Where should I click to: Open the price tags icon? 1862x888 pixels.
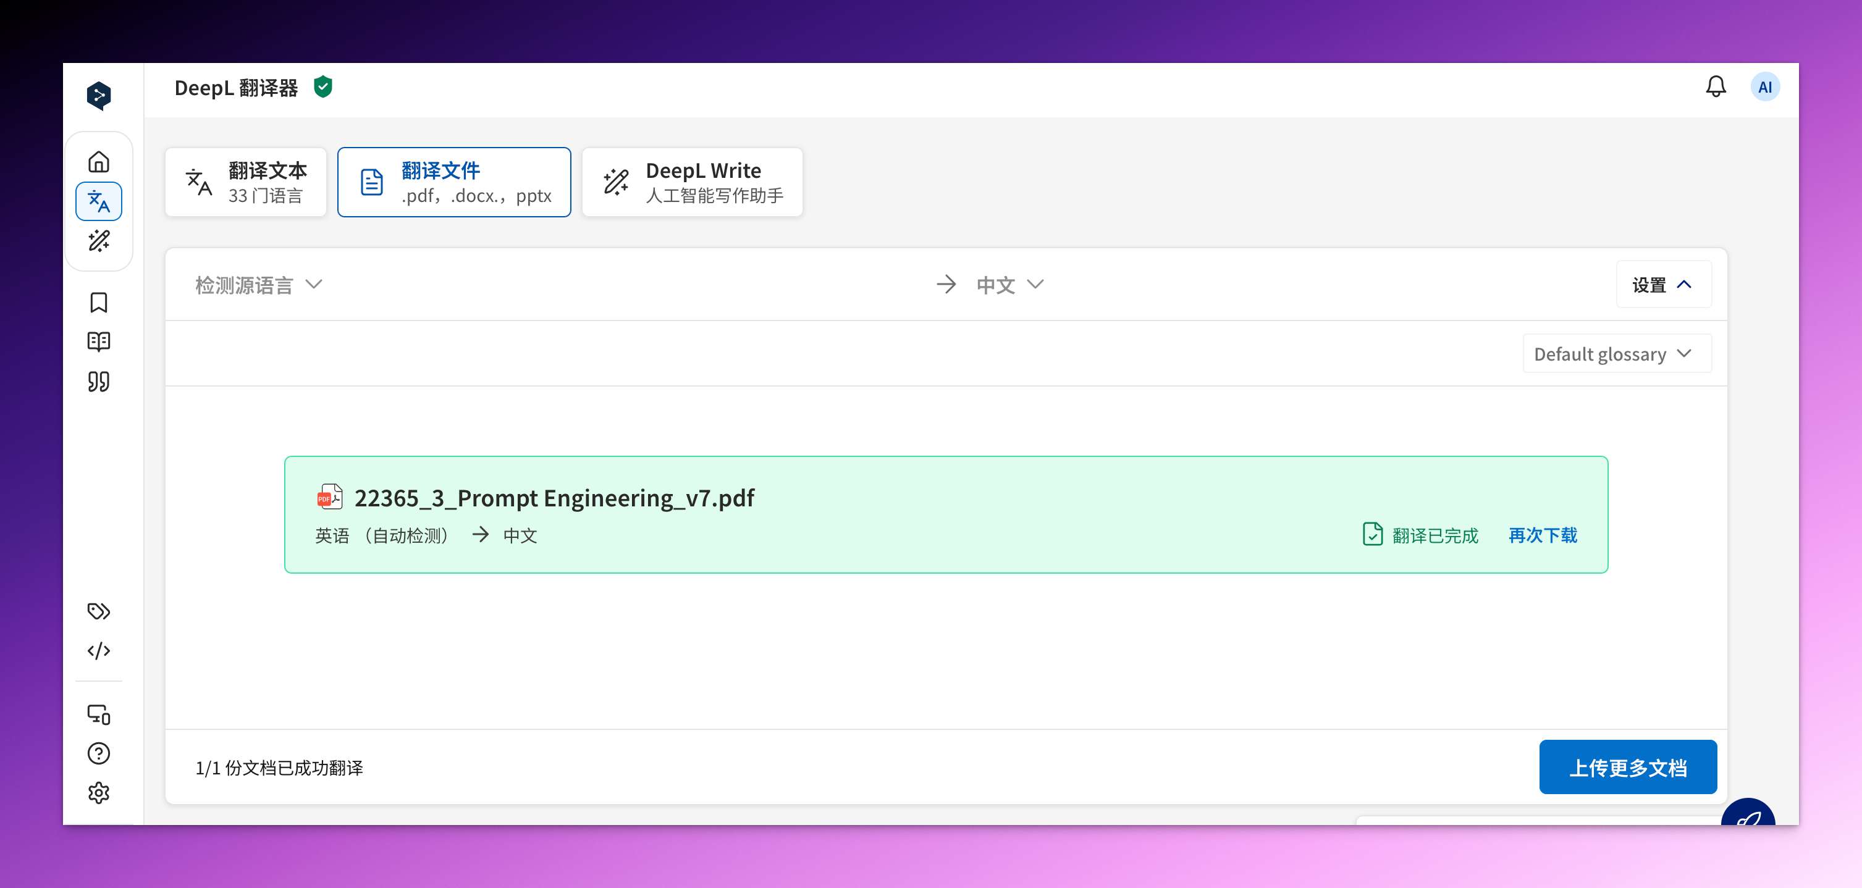(98, 611)
